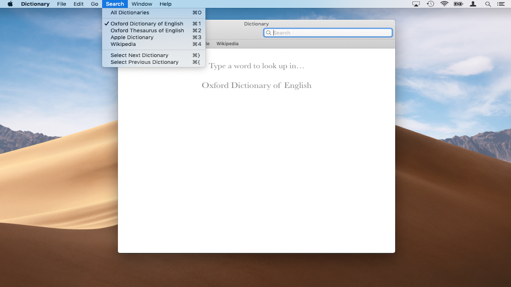Open the Dictionary app menu
Image resolution: width=511 pixels, height=287 pixels.
pyautogui.click(x=35, y=4)
